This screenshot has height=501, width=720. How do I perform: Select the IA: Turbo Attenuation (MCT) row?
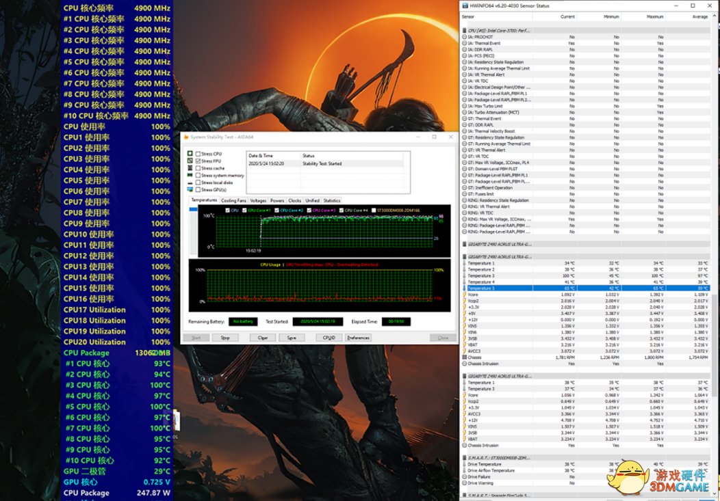(x=585, y=112)
